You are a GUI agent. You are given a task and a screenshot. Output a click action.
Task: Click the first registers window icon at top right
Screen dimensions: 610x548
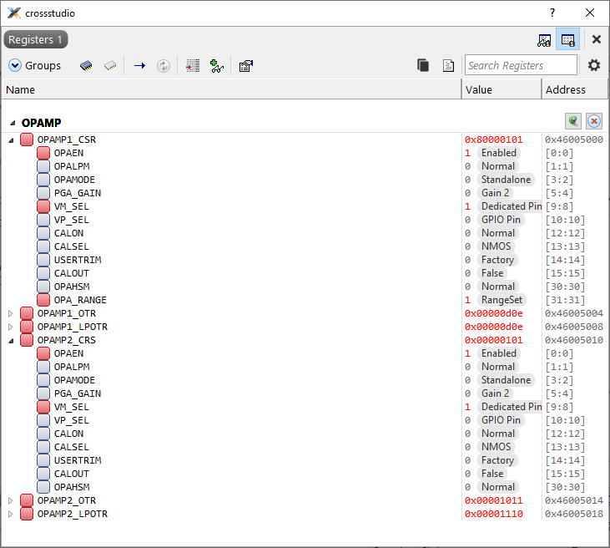pos(544,40)
